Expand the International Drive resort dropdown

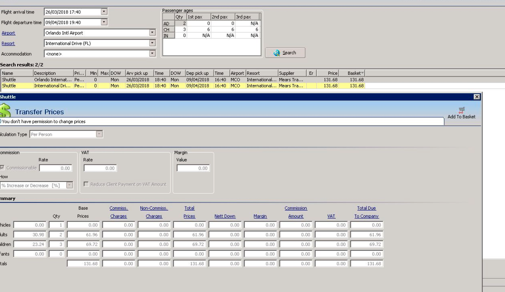click(152, 43)
